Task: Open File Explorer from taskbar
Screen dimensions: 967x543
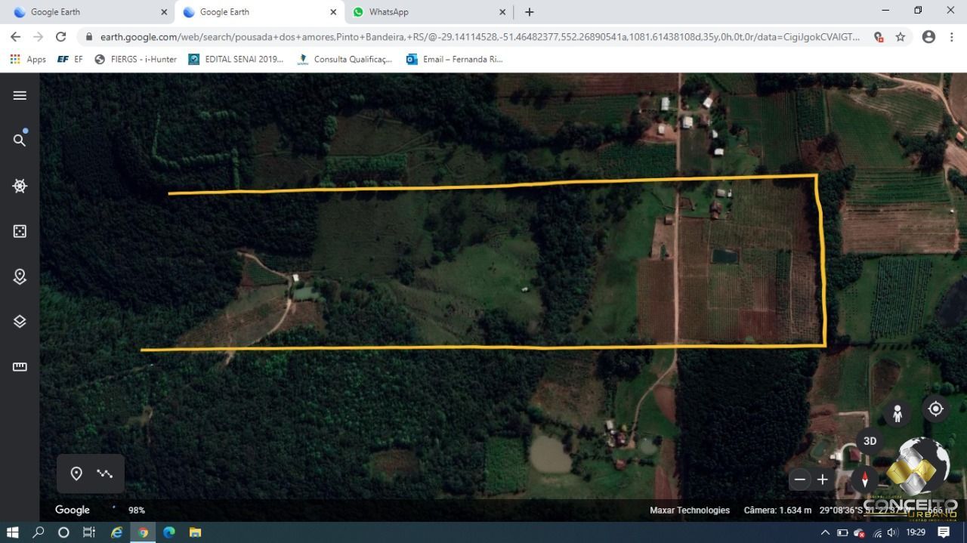Action: (x=195, y=532)
